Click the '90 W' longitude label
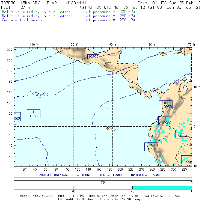Viewport: 202px width, 202px height. point(112,44)
